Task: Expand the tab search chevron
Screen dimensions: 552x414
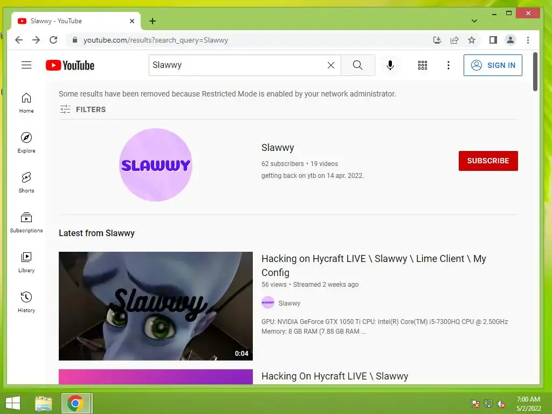Action: [474, 21]
